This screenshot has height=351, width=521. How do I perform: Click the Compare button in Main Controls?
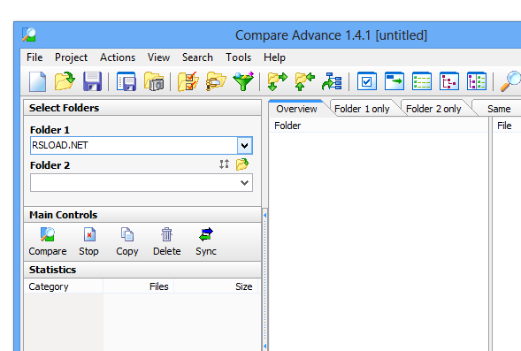48,241
